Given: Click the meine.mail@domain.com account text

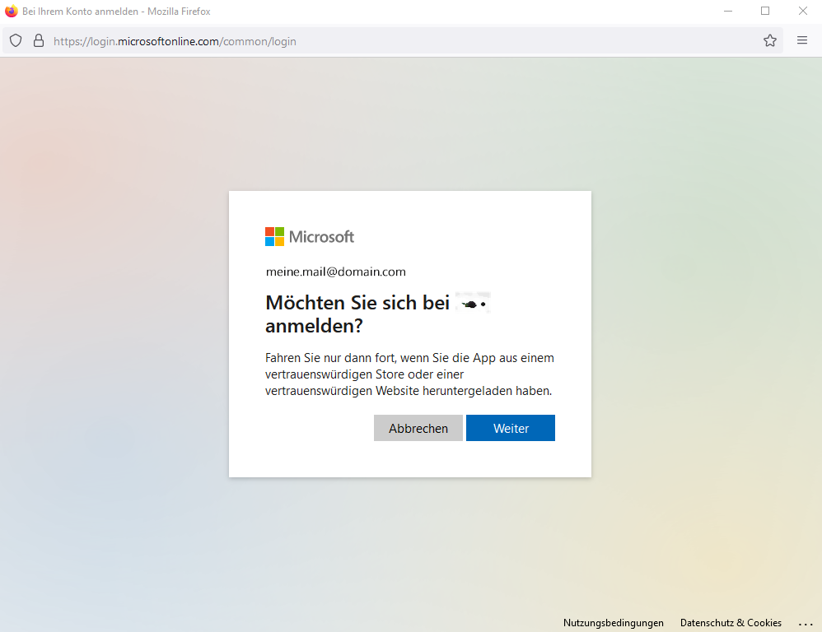Looking at the screenshot, I should pos(335,272).
